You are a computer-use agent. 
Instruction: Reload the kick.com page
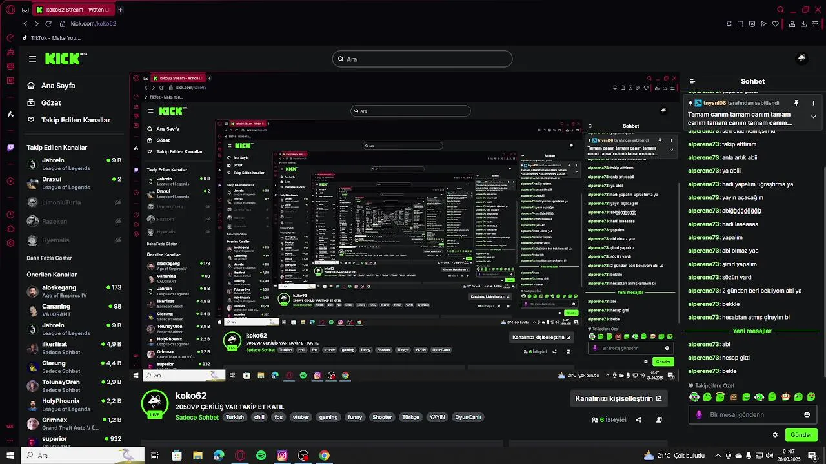tap(48, 24)
